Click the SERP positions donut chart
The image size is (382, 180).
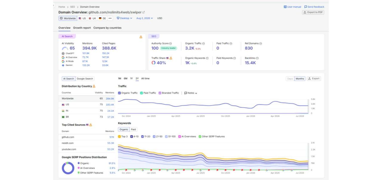[x=68, y=168]
